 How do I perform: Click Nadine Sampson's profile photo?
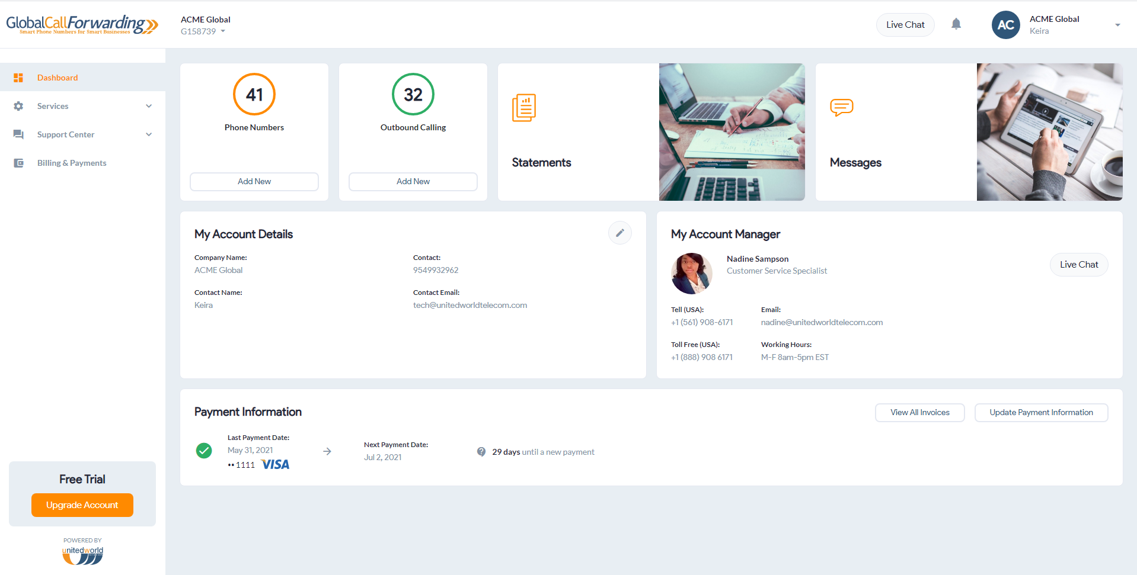691,273
